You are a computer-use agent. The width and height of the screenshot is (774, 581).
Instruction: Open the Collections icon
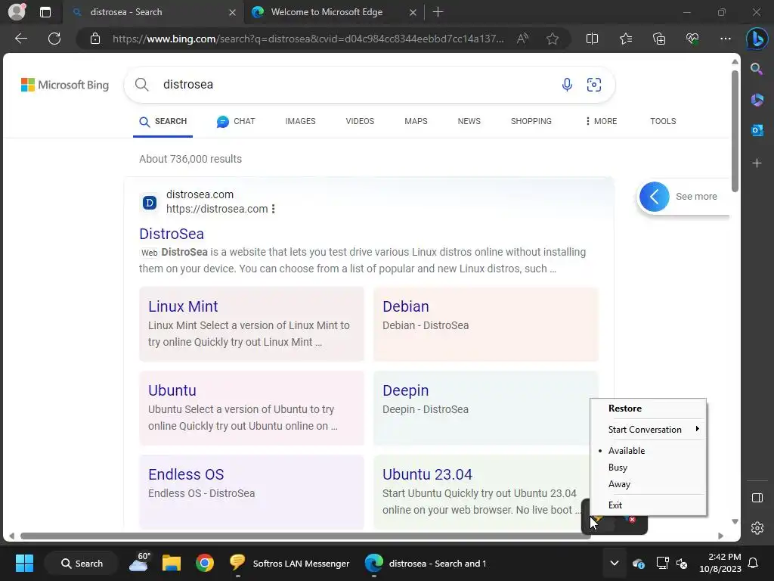[659, 39]
